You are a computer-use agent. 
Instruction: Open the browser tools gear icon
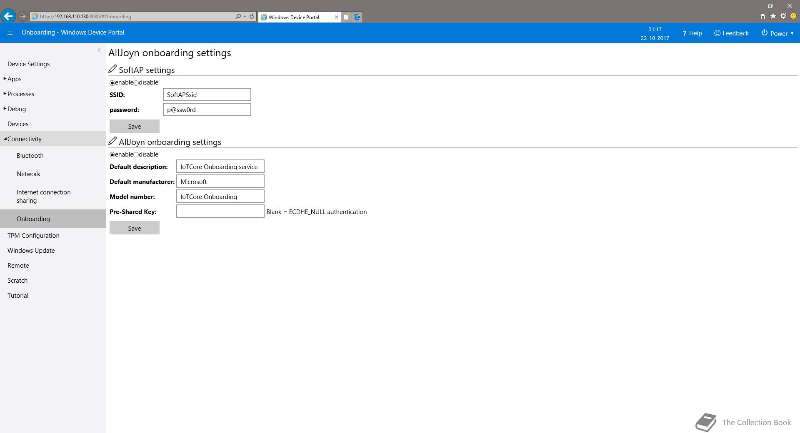(x=783, y=16)
